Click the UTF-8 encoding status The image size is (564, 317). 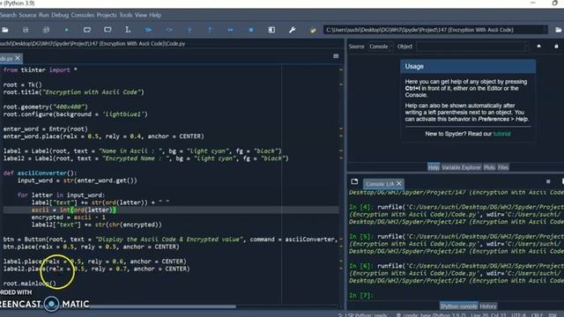point(519,315)
